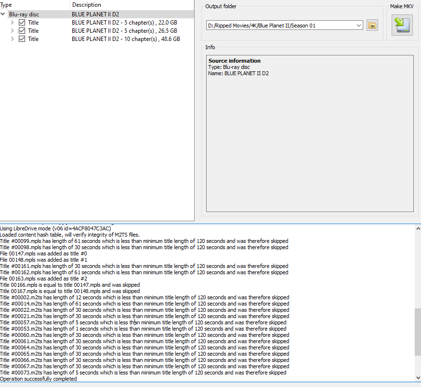Expand the 48.6 GB title node
The width and height of the screenshot is (421, 387).
[x=13, y=39]
